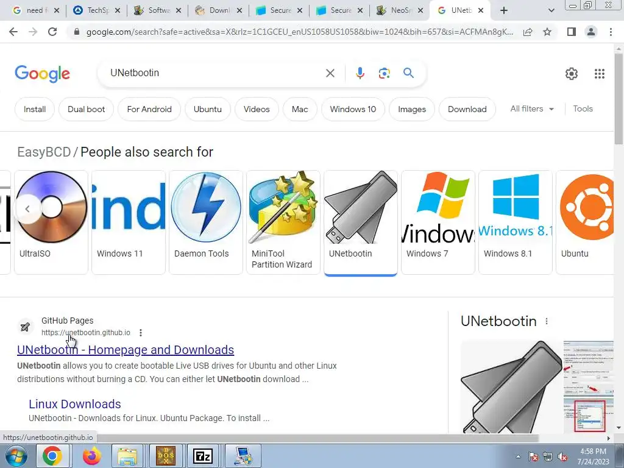Share this page via address bar icon
This screenshot has width=624, height=468.
coord(528,32)
